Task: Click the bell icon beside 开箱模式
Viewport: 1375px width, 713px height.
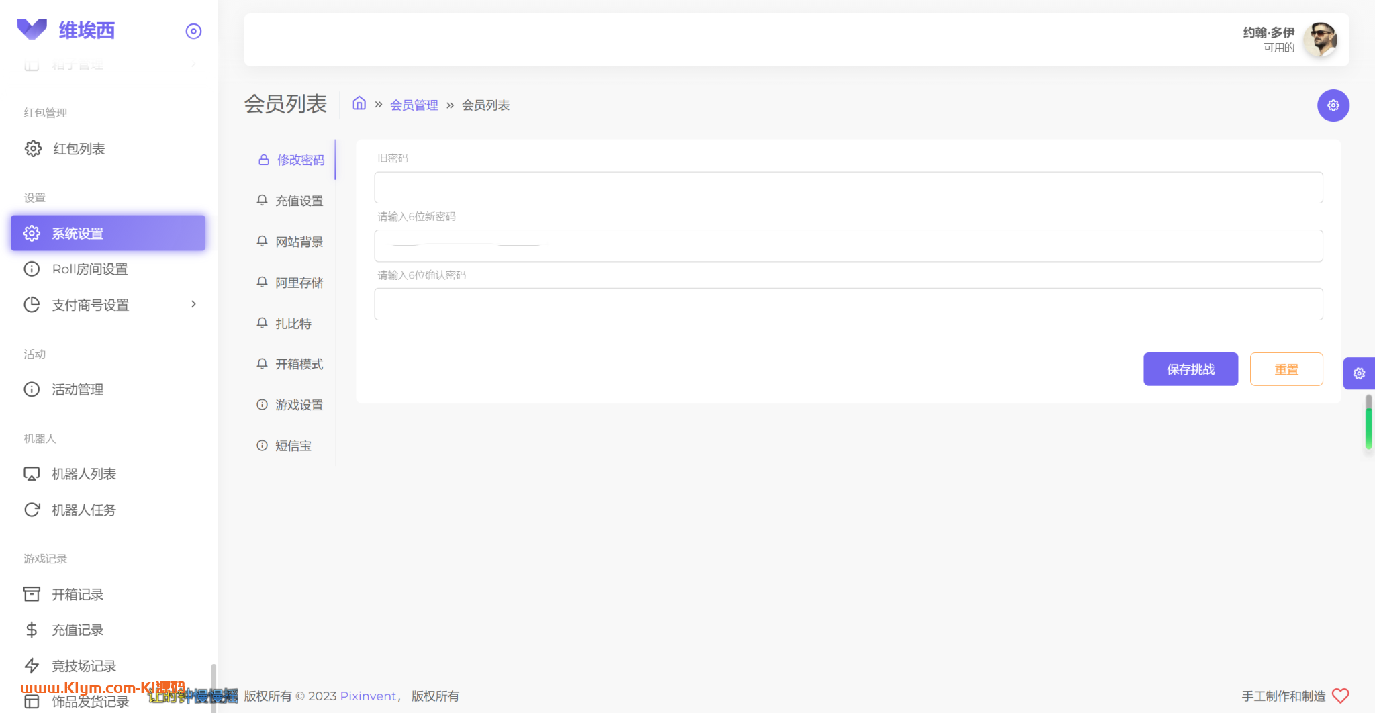Action: tap(263, 363)
